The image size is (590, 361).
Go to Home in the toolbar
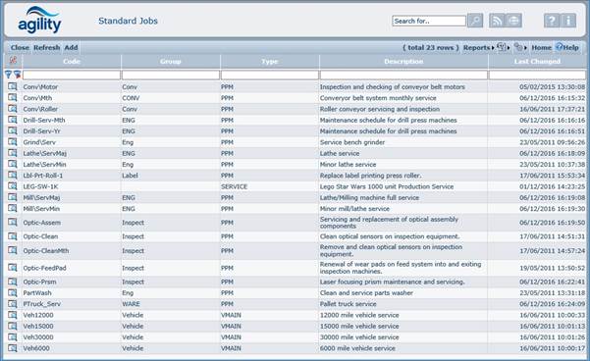pyautogui.click(x=541, y=48)
